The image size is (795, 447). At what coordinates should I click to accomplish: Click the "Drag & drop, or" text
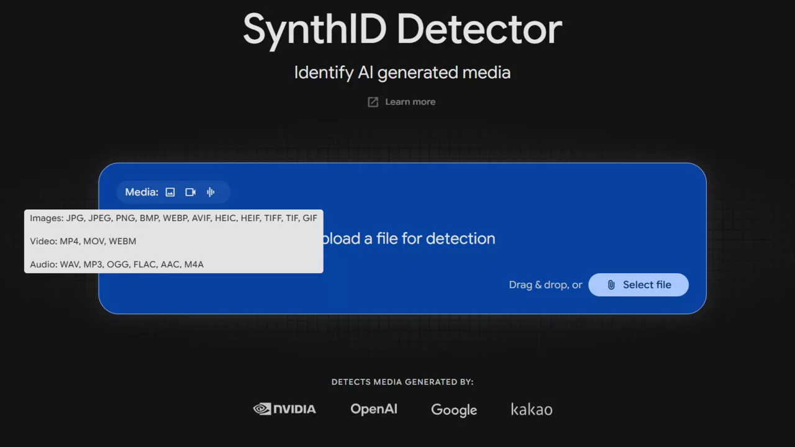coord(546,285)
